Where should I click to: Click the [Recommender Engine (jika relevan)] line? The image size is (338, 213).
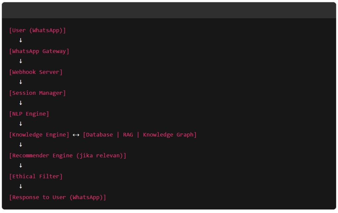tap(68, 156)
